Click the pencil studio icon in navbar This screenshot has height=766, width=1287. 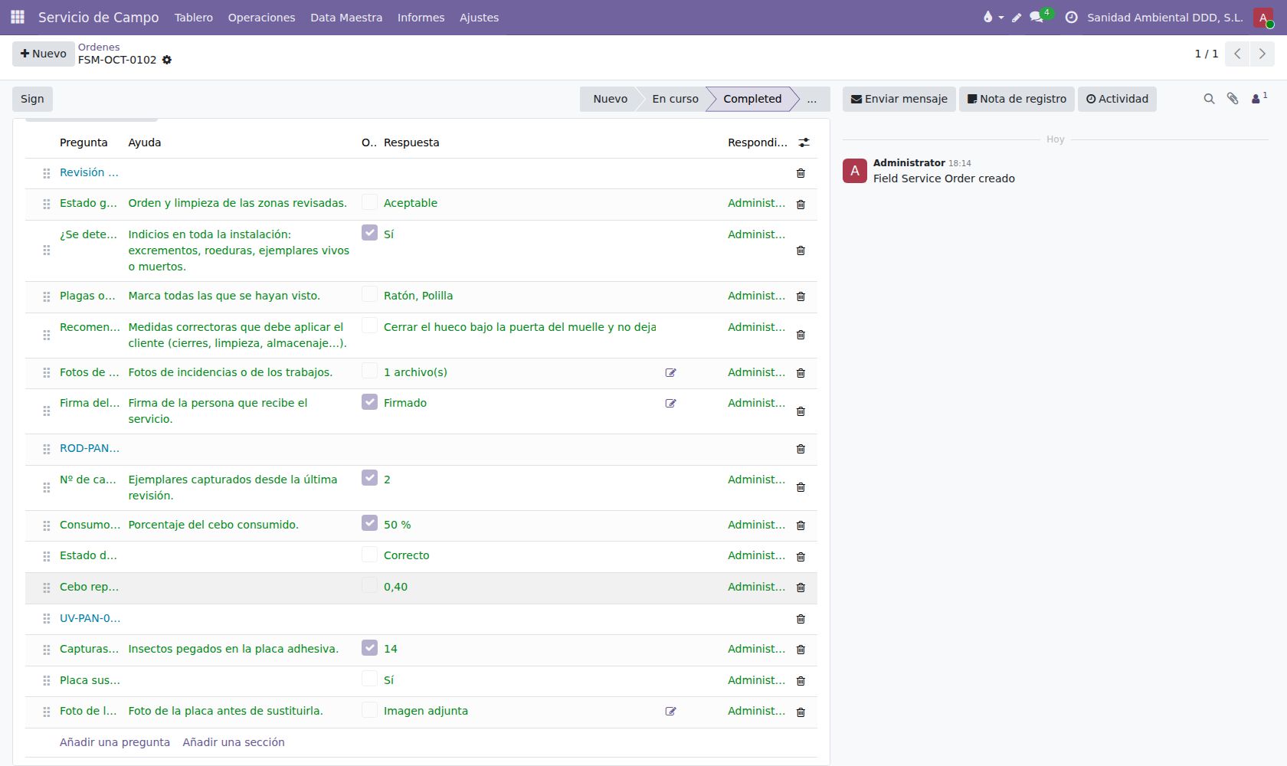(x=1017, y=17)
